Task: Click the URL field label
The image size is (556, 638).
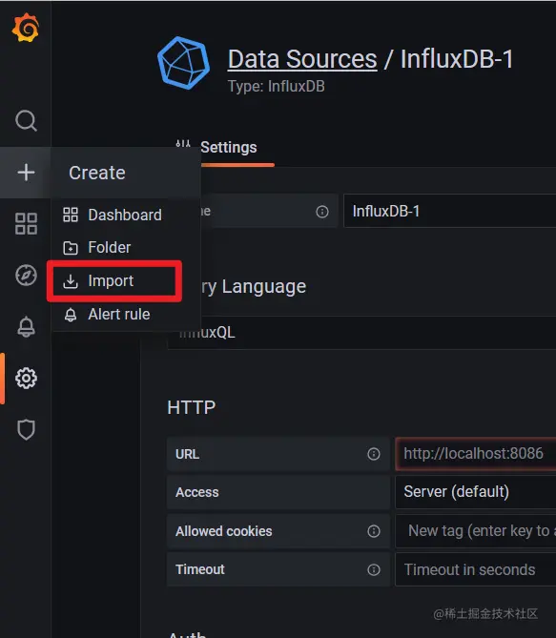Action: (187, 454)
